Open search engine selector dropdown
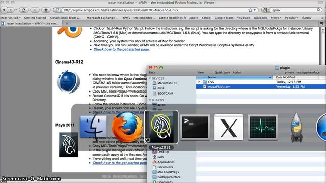The image size is (326, 183). click(x=266, y=10)
